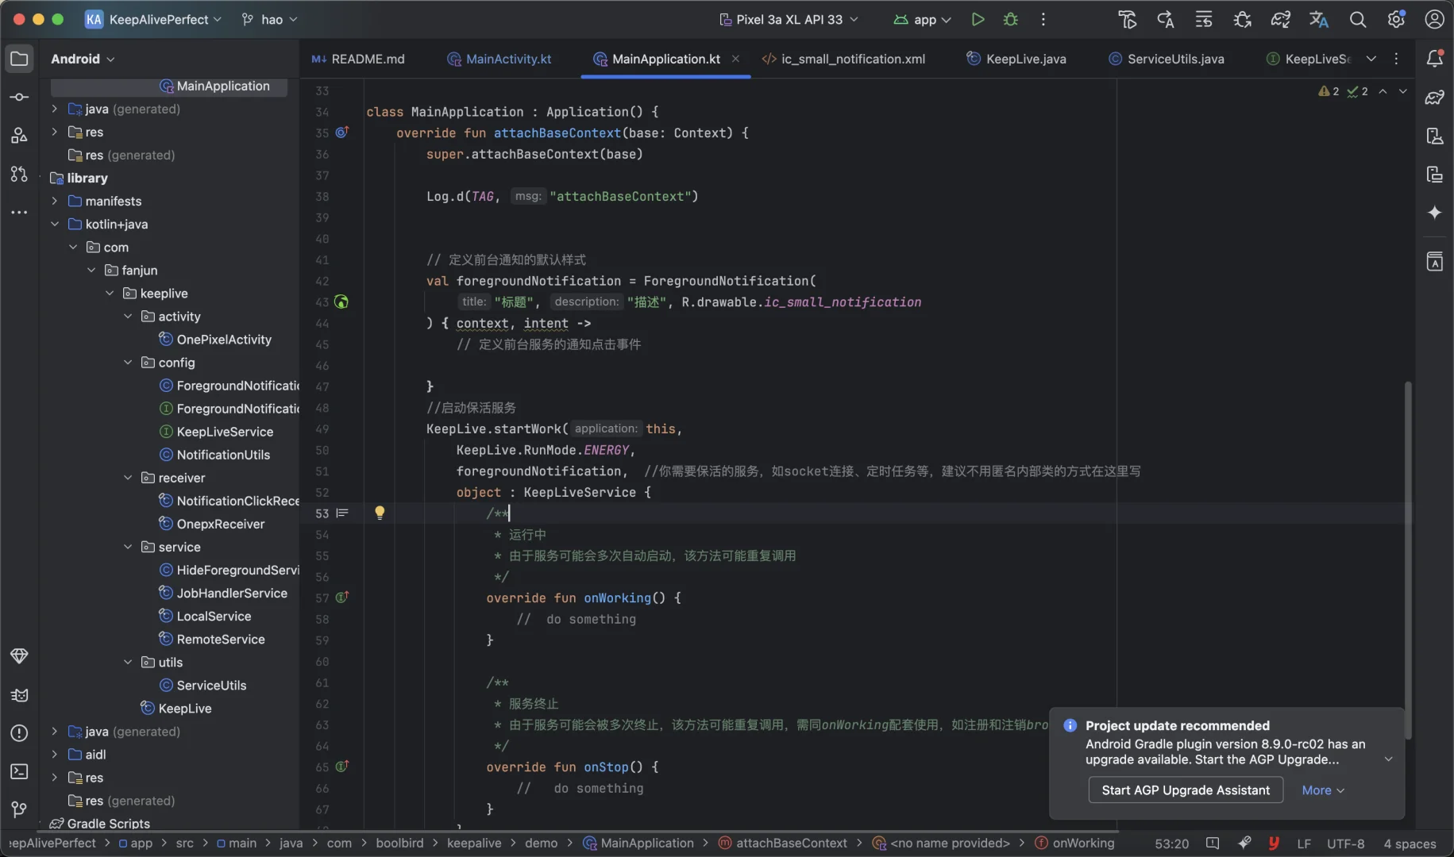Open the Pull Requests tool window icon
Viewport: 1454px width, 857px height.
19,174
